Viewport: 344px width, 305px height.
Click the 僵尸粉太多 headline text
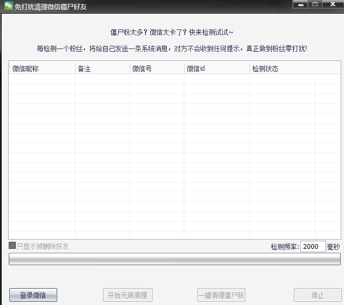(x=172, y=33)
